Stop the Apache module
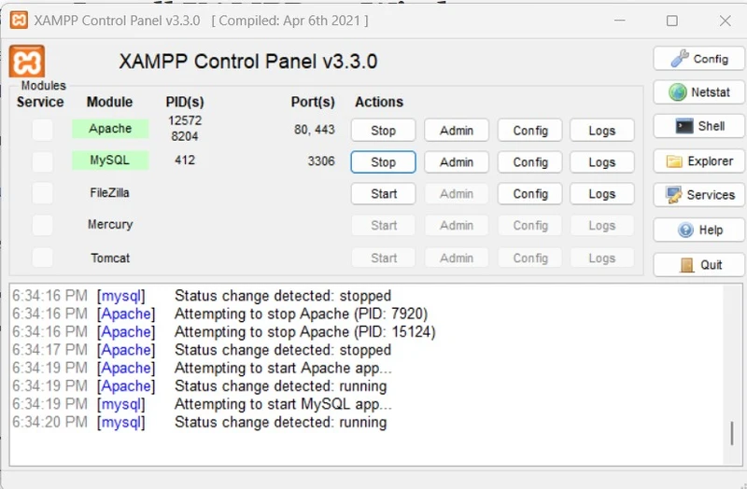 pos(383,131)
